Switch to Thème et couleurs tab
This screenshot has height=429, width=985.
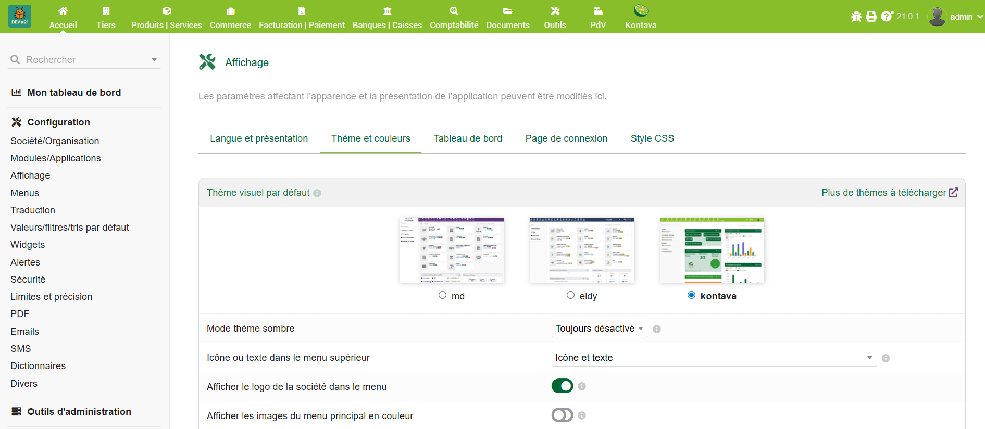(371, 138)
